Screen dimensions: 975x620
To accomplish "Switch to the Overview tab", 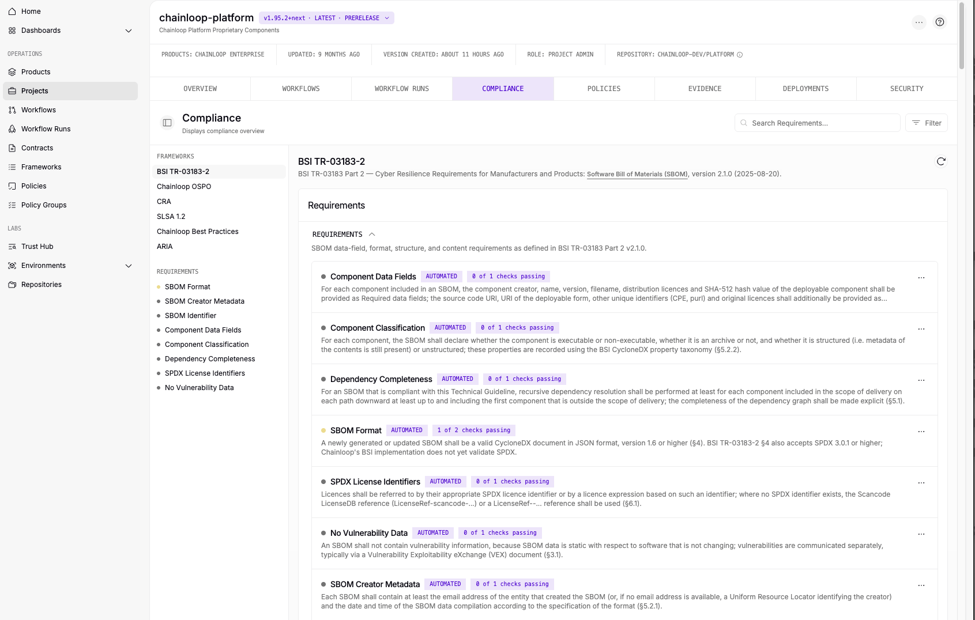I will 200,89.
